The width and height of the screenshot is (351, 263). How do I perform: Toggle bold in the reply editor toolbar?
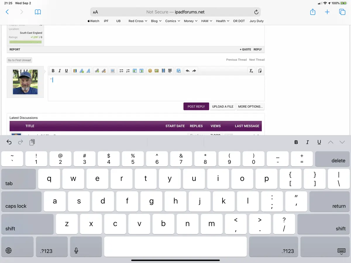coord(53,71)
